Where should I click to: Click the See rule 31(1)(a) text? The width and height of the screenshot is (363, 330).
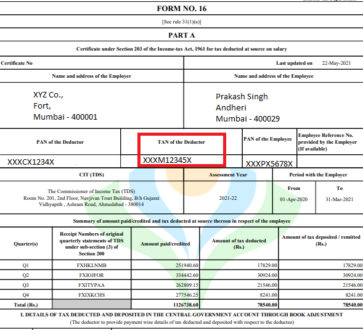point(181,22)
